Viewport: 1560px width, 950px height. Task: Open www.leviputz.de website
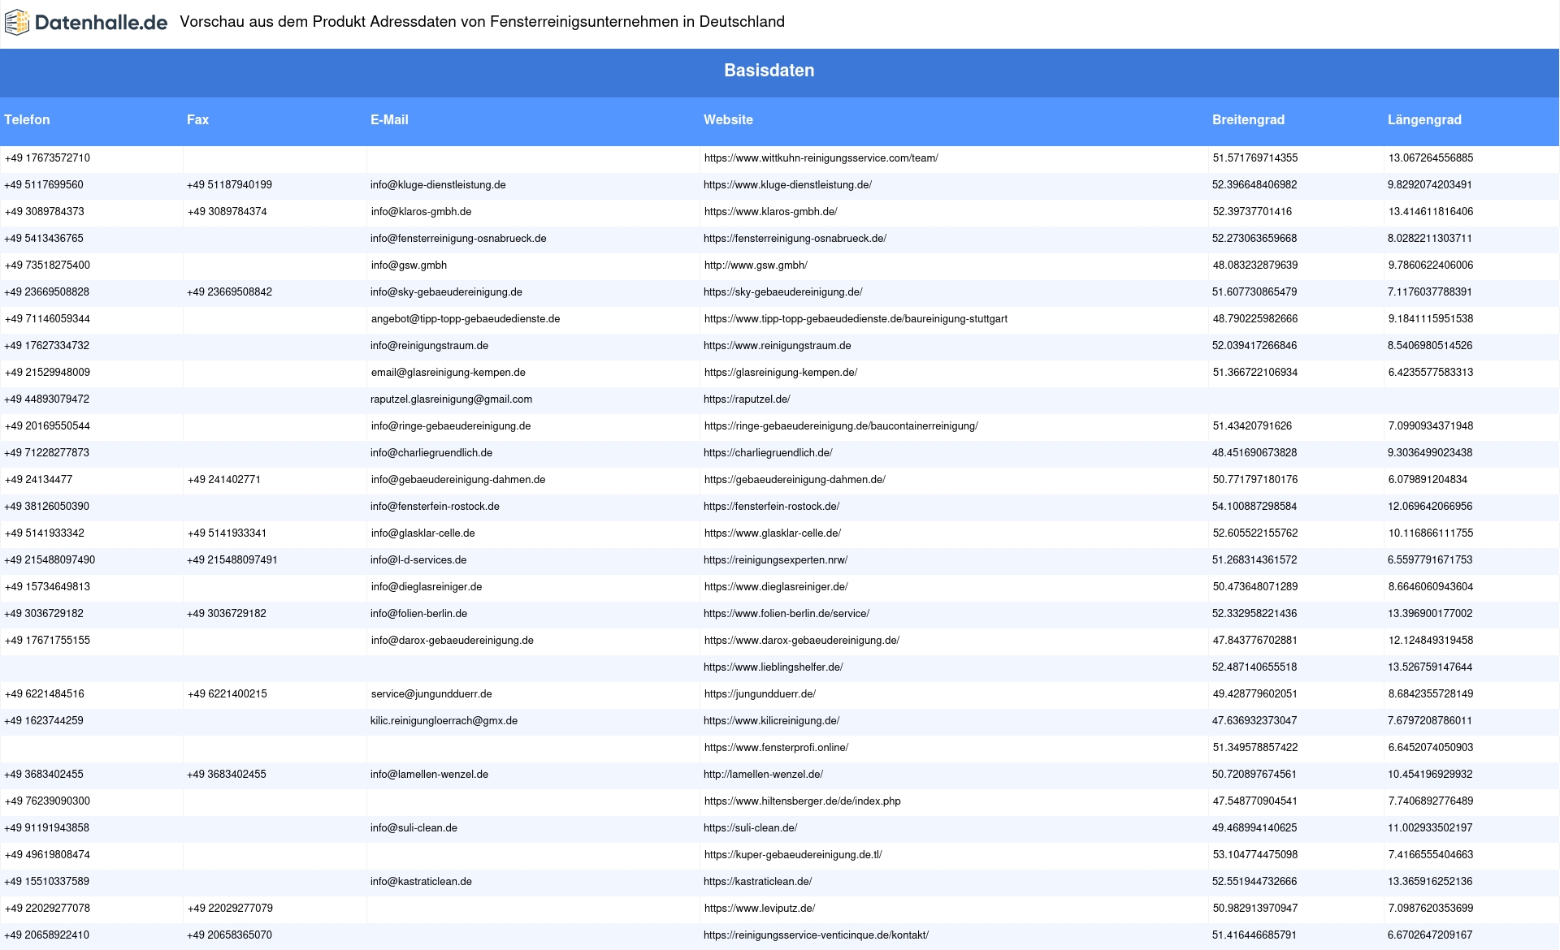click(x=759, y=909)
